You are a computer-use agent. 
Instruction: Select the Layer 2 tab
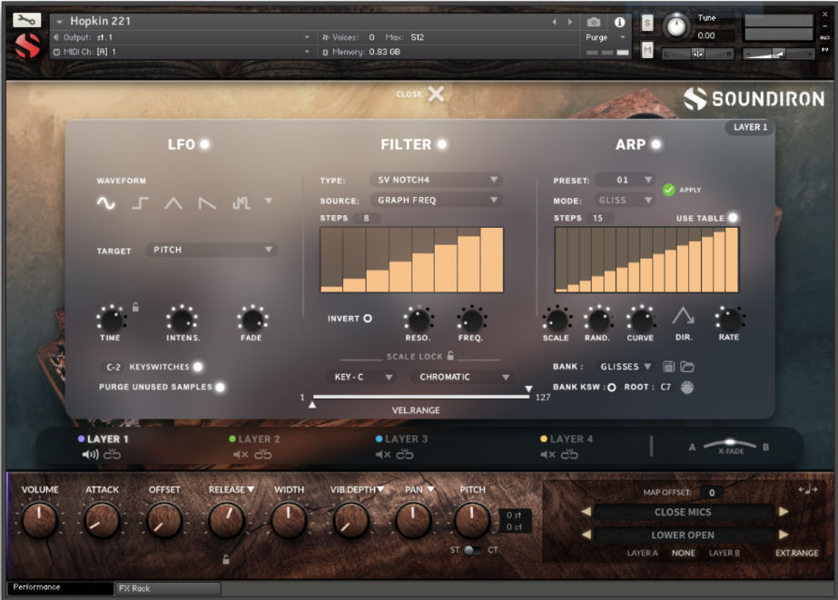[x=259, y=438]
